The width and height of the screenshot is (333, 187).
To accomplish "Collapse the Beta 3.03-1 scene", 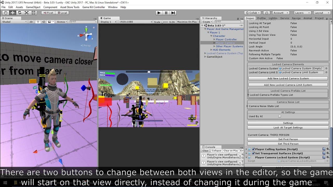I will click(202, 25).
